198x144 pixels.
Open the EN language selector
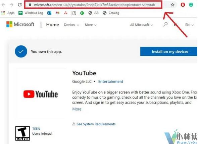click(x=189, y=25)
